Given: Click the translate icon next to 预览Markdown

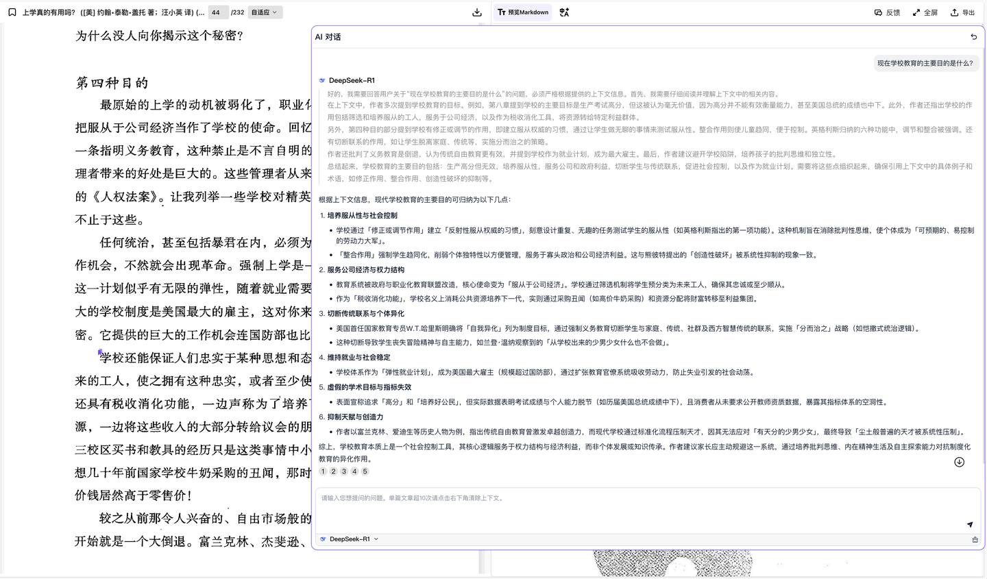Looking at the screenshot, I should [564, 12].
